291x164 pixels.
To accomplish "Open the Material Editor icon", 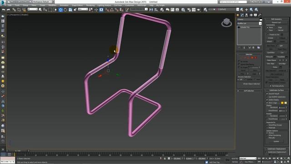I will coord(183,10).
